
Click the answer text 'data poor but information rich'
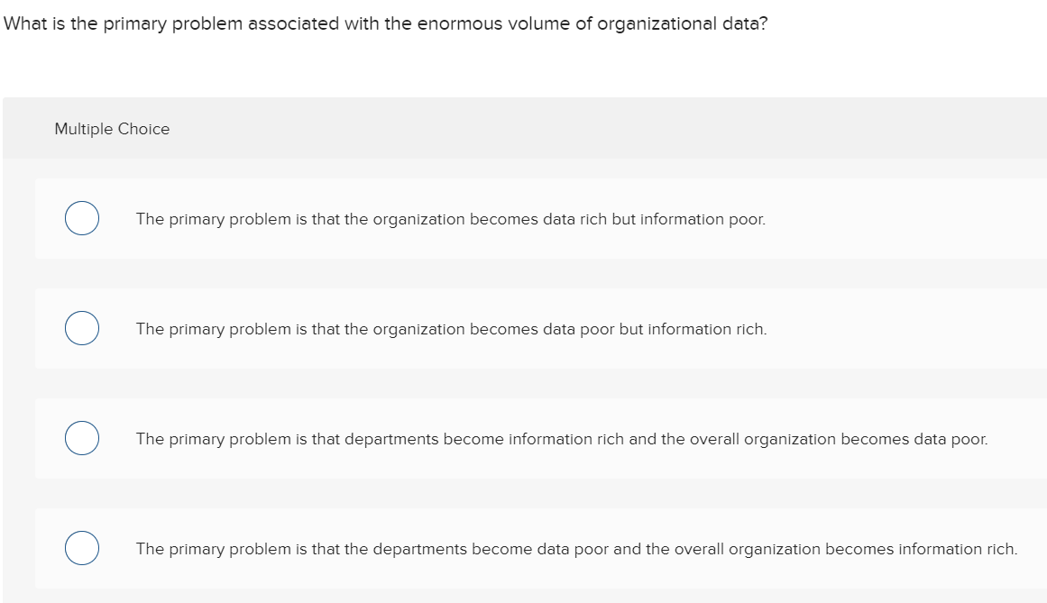click(451, 329)
